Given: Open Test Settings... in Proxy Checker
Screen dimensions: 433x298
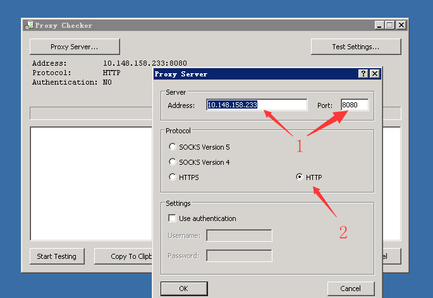Looking at the screenshot, I should pos(356,47).
